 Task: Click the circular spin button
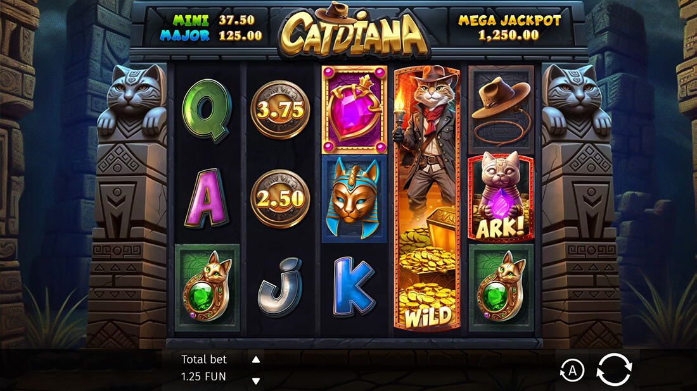(x=614, y=369)
